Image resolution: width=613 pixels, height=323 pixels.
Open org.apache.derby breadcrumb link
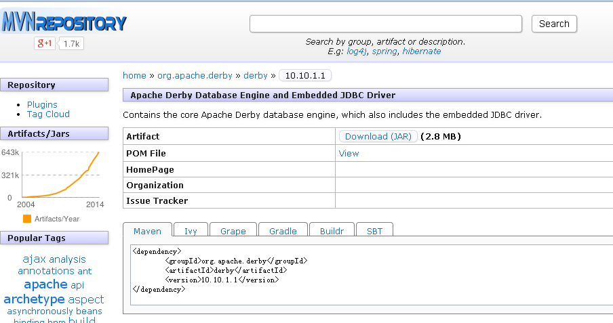[x=195, y=75]
